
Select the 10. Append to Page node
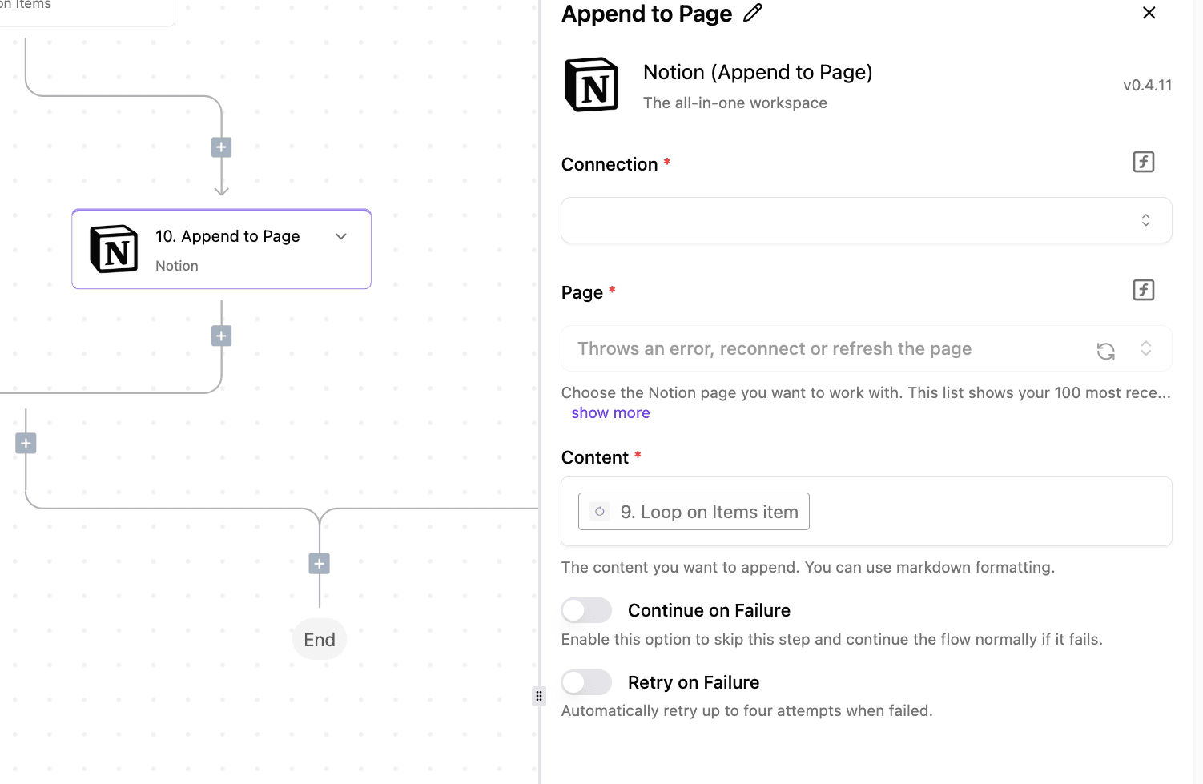pos(221,250)
